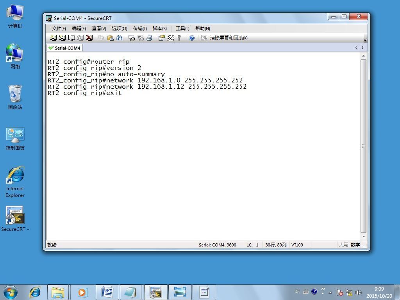The height and width of the screenshot is (300, 400).
Task: Click the VT100 status entry
Action: click(297, 245)
